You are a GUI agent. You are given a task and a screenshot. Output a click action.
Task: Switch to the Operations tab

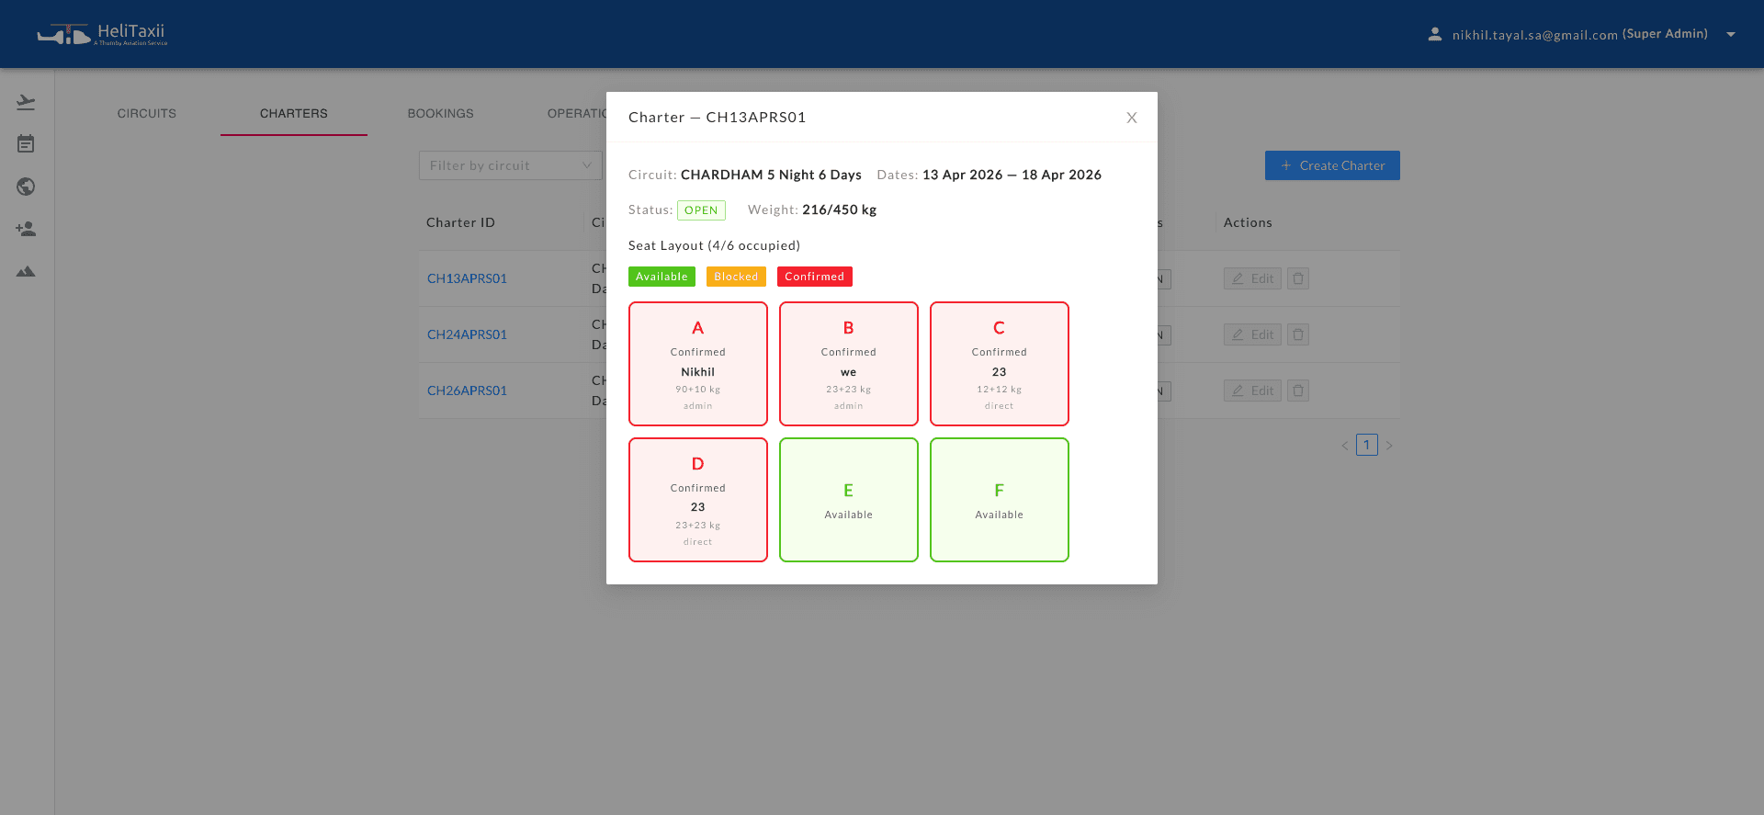(x=577, y=113)
